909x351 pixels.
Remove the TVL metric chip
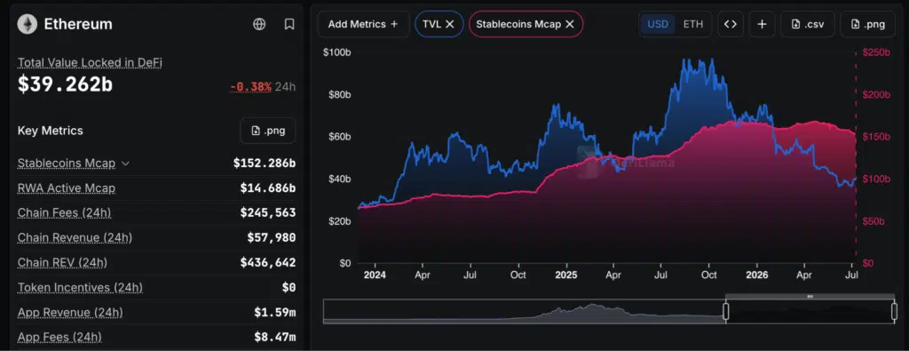450,24
